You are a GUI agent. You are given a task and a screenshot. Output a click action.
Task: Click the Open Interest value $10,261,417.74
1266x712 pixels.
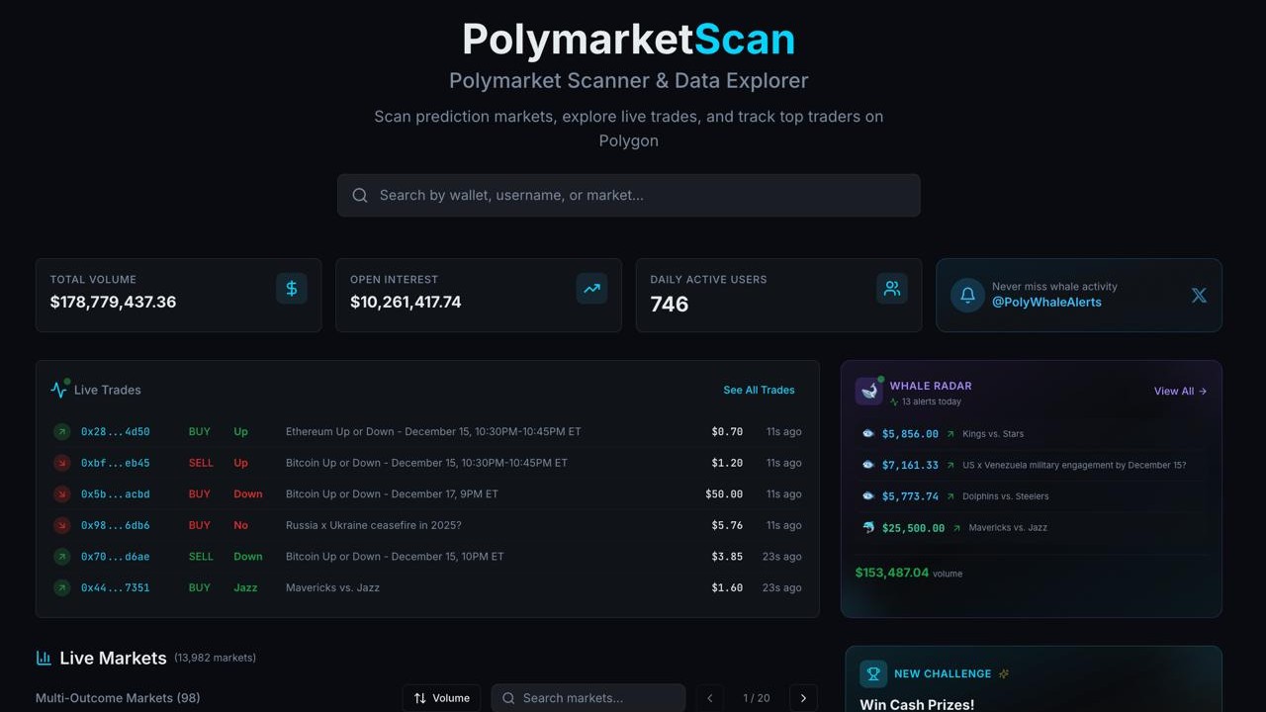tap(406, 302)
